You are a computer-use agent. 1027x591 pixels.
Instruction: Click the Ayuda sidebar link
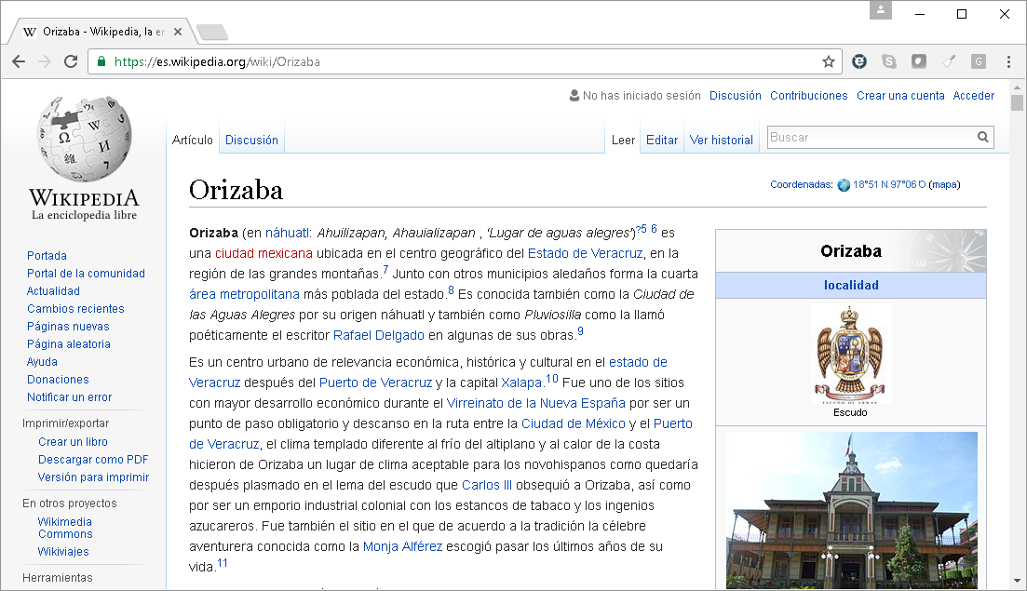(x=42, y=362)
